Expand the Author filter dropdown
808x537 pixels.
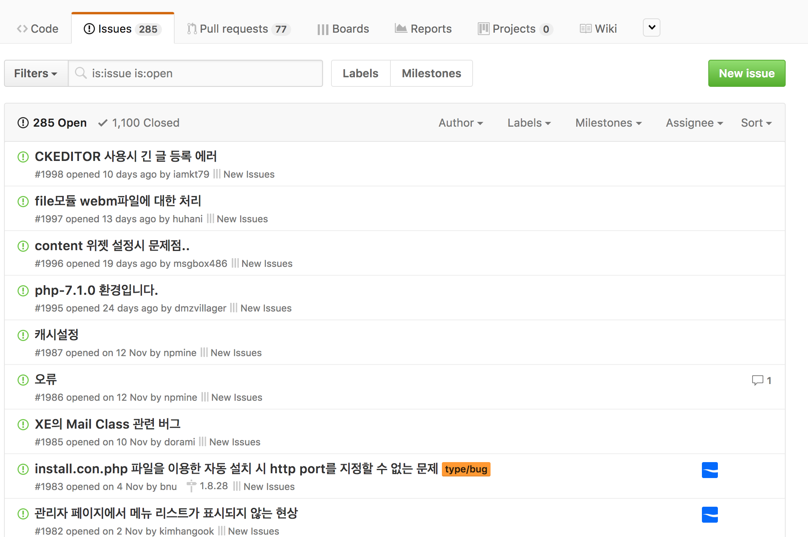461,123
